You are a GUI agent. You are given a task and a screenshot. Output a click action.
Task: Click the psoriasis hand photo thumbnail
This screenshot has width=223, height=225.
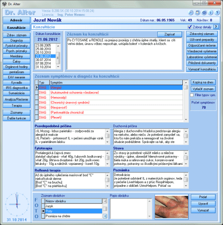click(x=172, y=207)
